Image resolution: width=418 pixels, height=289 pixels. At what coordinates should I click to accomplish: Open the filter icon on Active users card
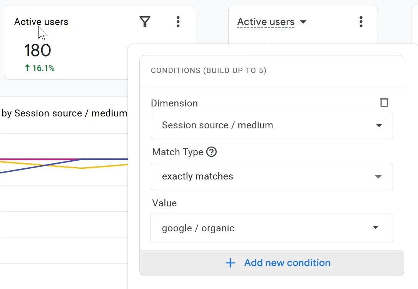click(145, 22)
